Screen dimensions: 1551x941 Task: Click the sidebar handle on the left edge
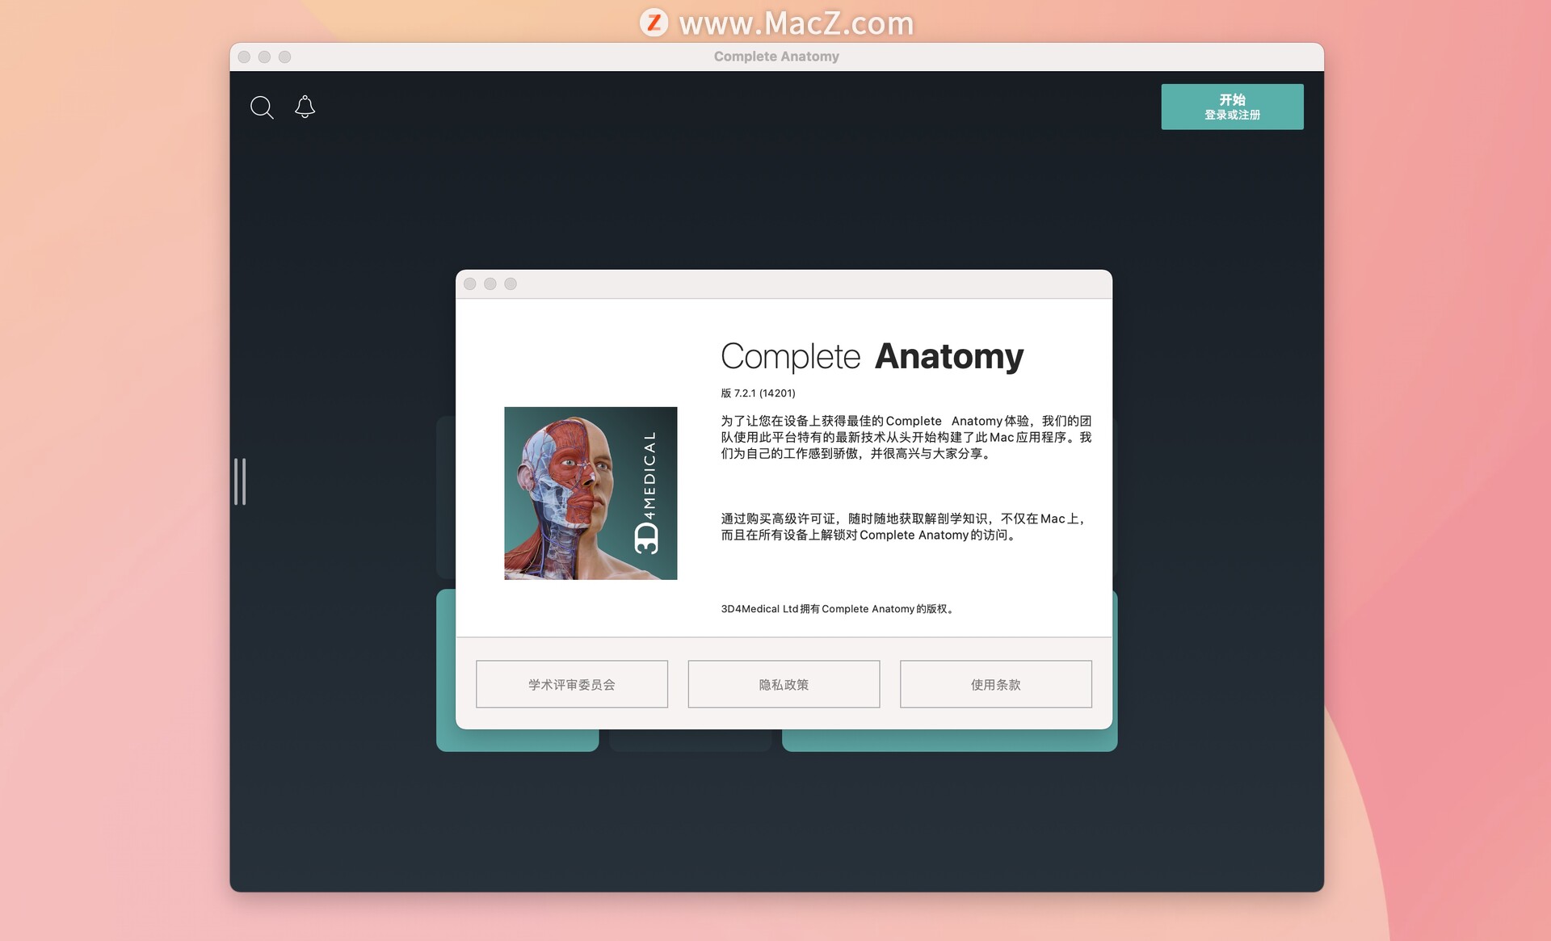(x=240, y=481)
